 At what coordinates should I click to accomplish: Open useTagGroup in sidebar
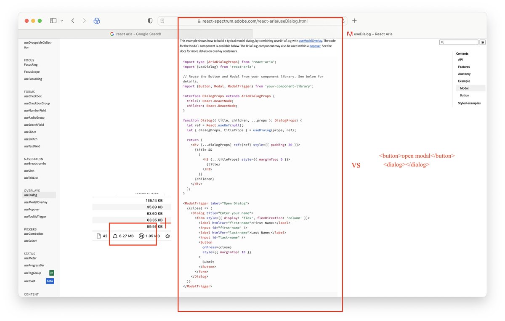pyautogui.click(x=32, y=273)
